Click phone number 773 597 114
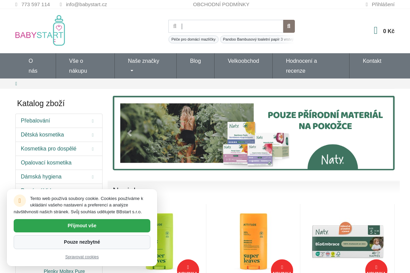Viewport: 410px width, 273px height. coord(36,4)
